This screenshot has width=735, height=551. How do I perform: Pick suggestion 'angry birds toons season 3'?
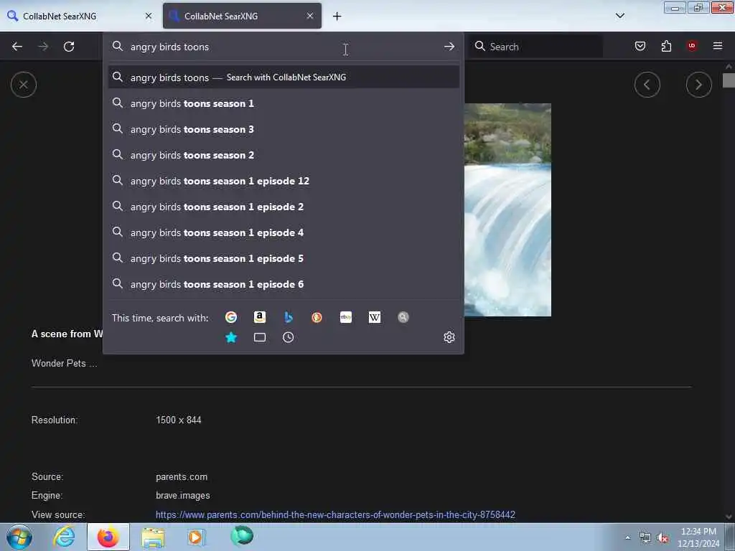pos(284,129)
